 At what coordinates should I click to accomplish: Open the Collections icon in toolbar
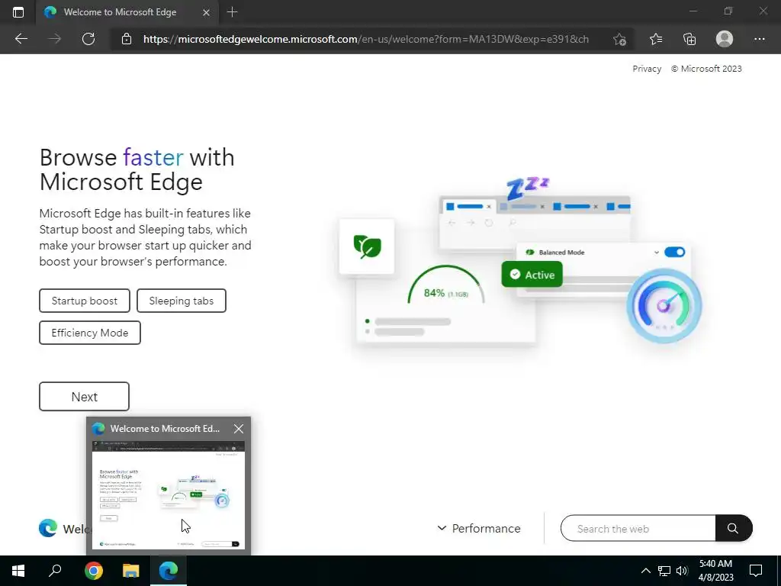click(689, 39)
